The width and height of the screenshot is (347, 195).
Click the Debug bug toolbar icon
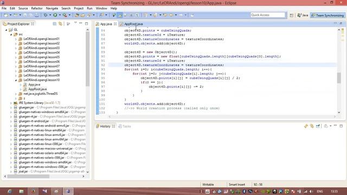pyautogui.click(x=46, y=15)
